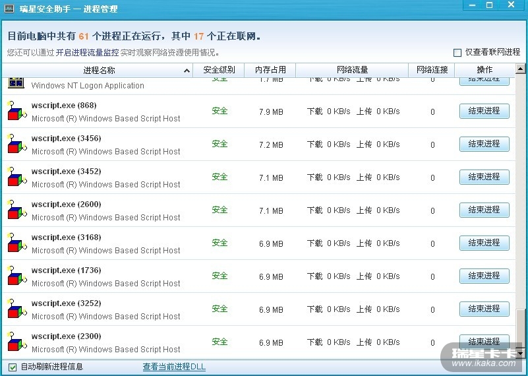Screen dimensions: 528x376
Task: Click the scrollbar up arrow
Action: click(520, 69)
